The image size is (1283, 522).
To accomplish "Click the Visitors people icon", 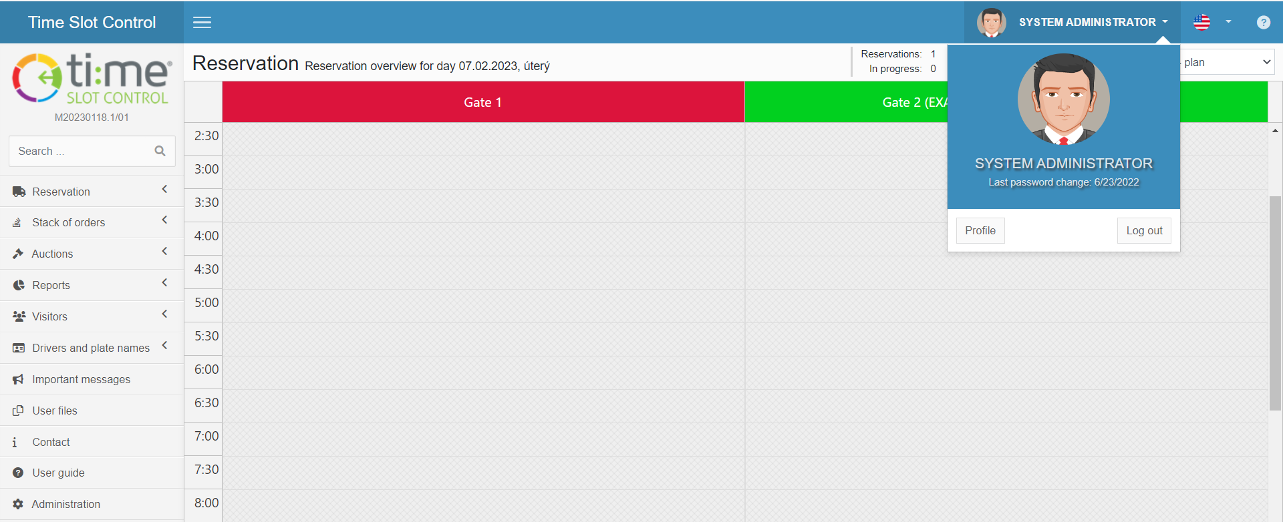I will pos(19,316).
